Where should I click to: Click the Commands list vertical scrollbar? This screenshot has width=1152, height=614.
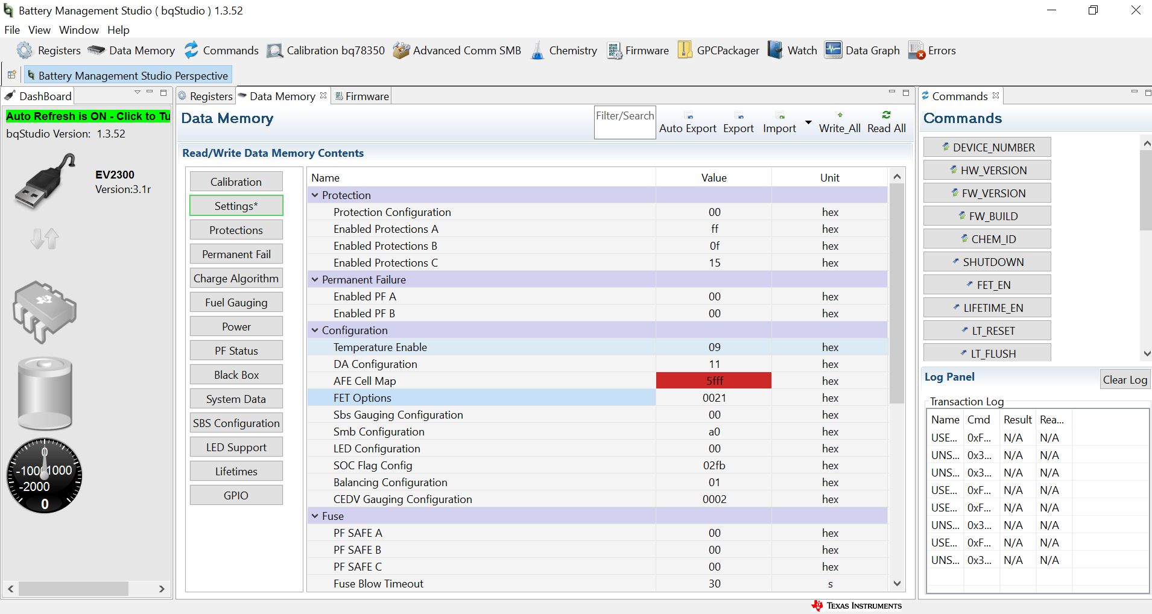pyautogui.click(x=1146, y=191)
